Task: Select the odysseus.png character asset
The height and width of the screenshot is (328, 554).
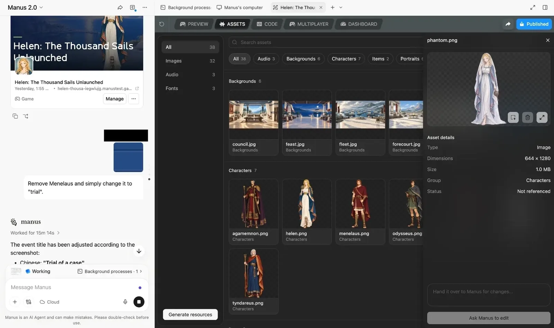Action: pos(406,212)
